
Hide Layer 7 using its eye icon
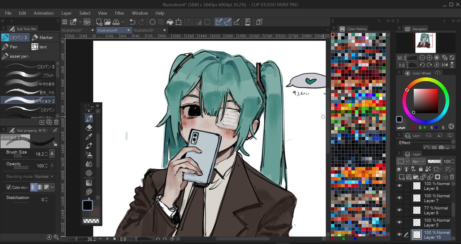(400, 198)
